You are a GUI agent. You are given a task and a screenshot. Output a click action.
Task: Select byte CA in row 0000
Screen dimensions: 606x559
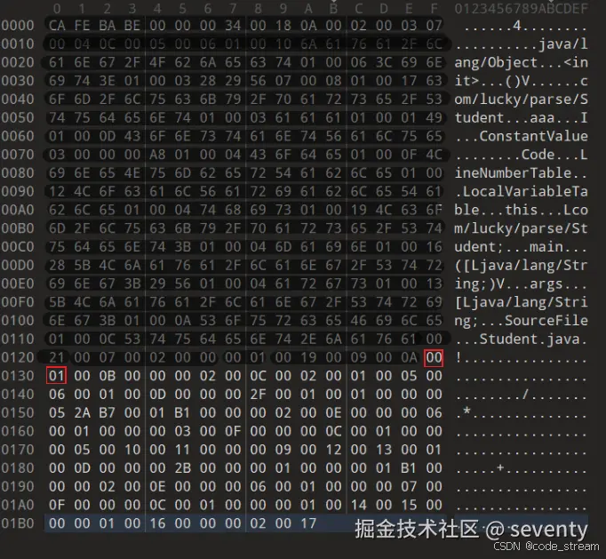tap(57, 26)
